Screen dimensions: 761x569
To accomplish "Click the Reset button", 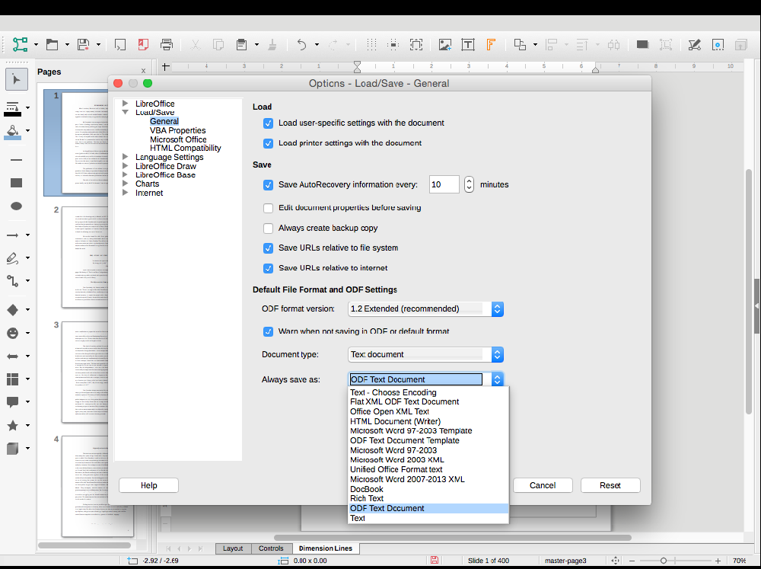I will pos(610,485).
